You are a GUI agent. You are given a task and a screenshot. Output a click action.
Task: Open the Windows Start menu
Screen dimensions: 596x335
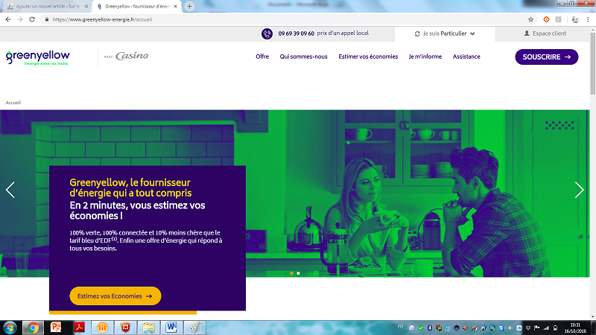pos(10,328)
